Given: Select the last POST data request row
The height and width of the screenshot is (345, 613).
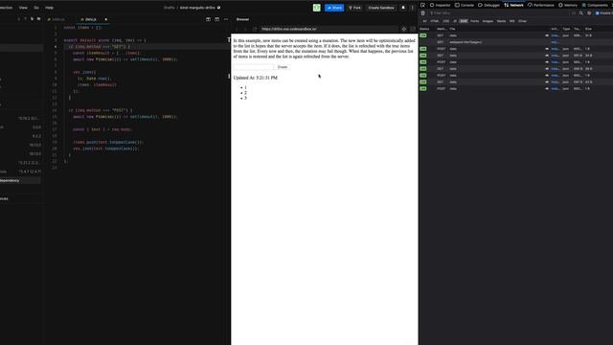Looking at the screenshot, I should coord(516,89).
